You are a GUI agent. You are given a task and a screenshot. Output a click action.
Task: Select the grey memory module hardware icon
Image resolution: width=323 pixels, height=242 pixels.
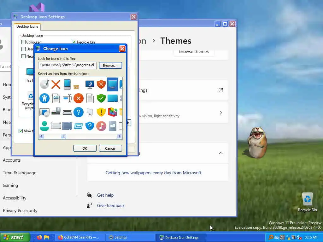pos(56,126)
